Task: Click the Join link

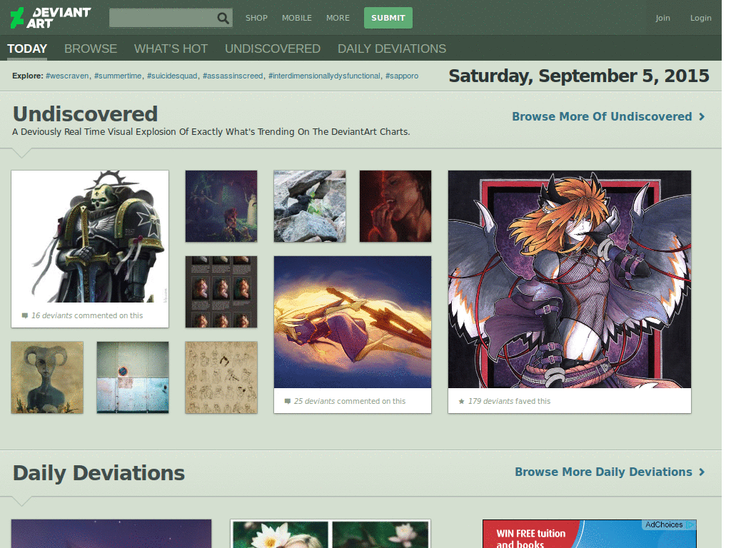Action: pyautogui.click(x=662, y=18)
